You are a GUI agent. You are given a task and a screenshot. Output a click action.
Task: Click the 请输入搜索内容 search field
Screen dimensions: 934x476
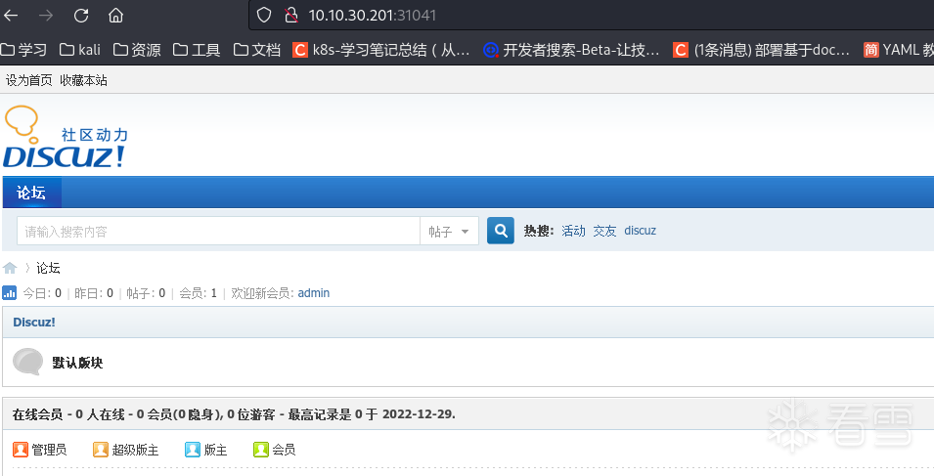coord(219,231)
